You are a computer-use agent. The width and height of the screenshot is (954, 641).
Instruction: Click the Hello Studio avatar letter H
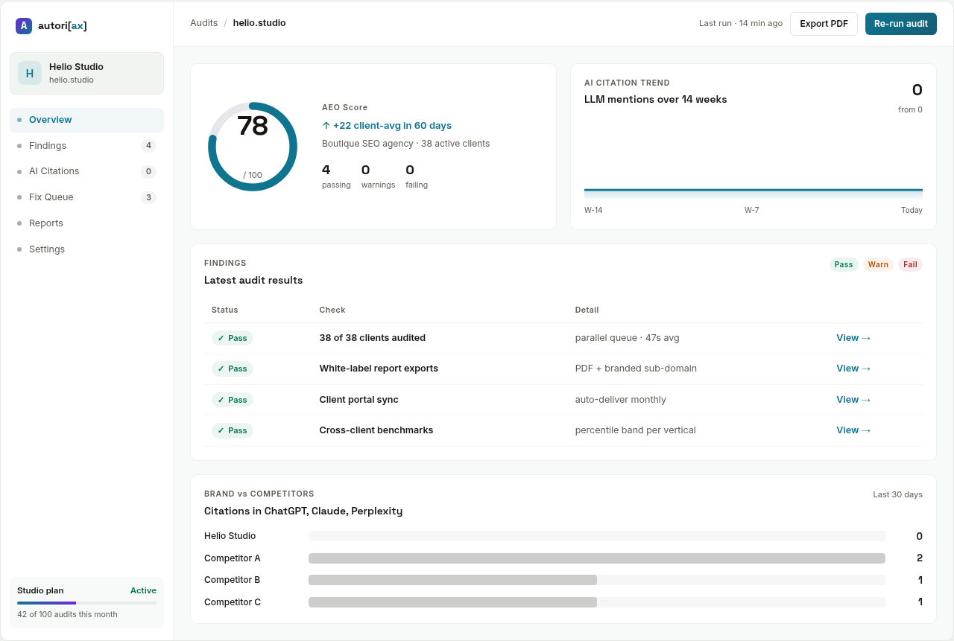[x=30, y=73]
